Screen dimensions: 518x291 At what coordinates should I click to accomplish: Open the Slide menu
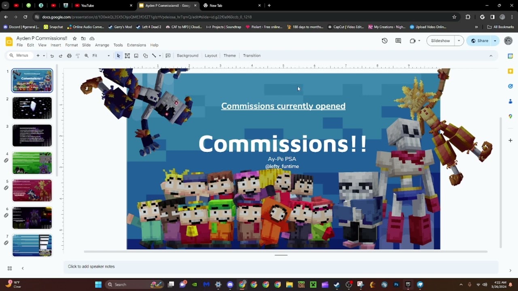86,45
